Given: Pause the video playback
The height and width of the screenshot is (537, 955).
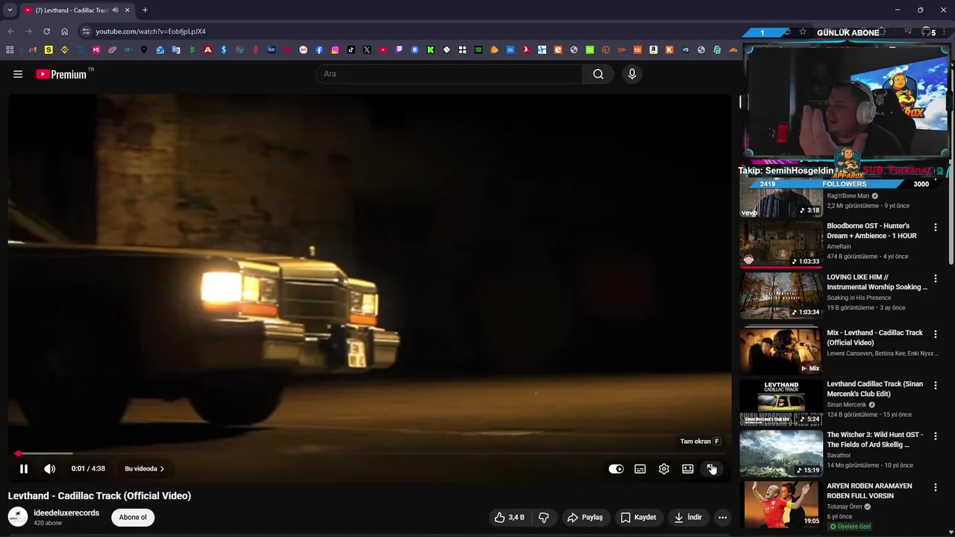Looking at the screenshot, I should pos(24,469).
